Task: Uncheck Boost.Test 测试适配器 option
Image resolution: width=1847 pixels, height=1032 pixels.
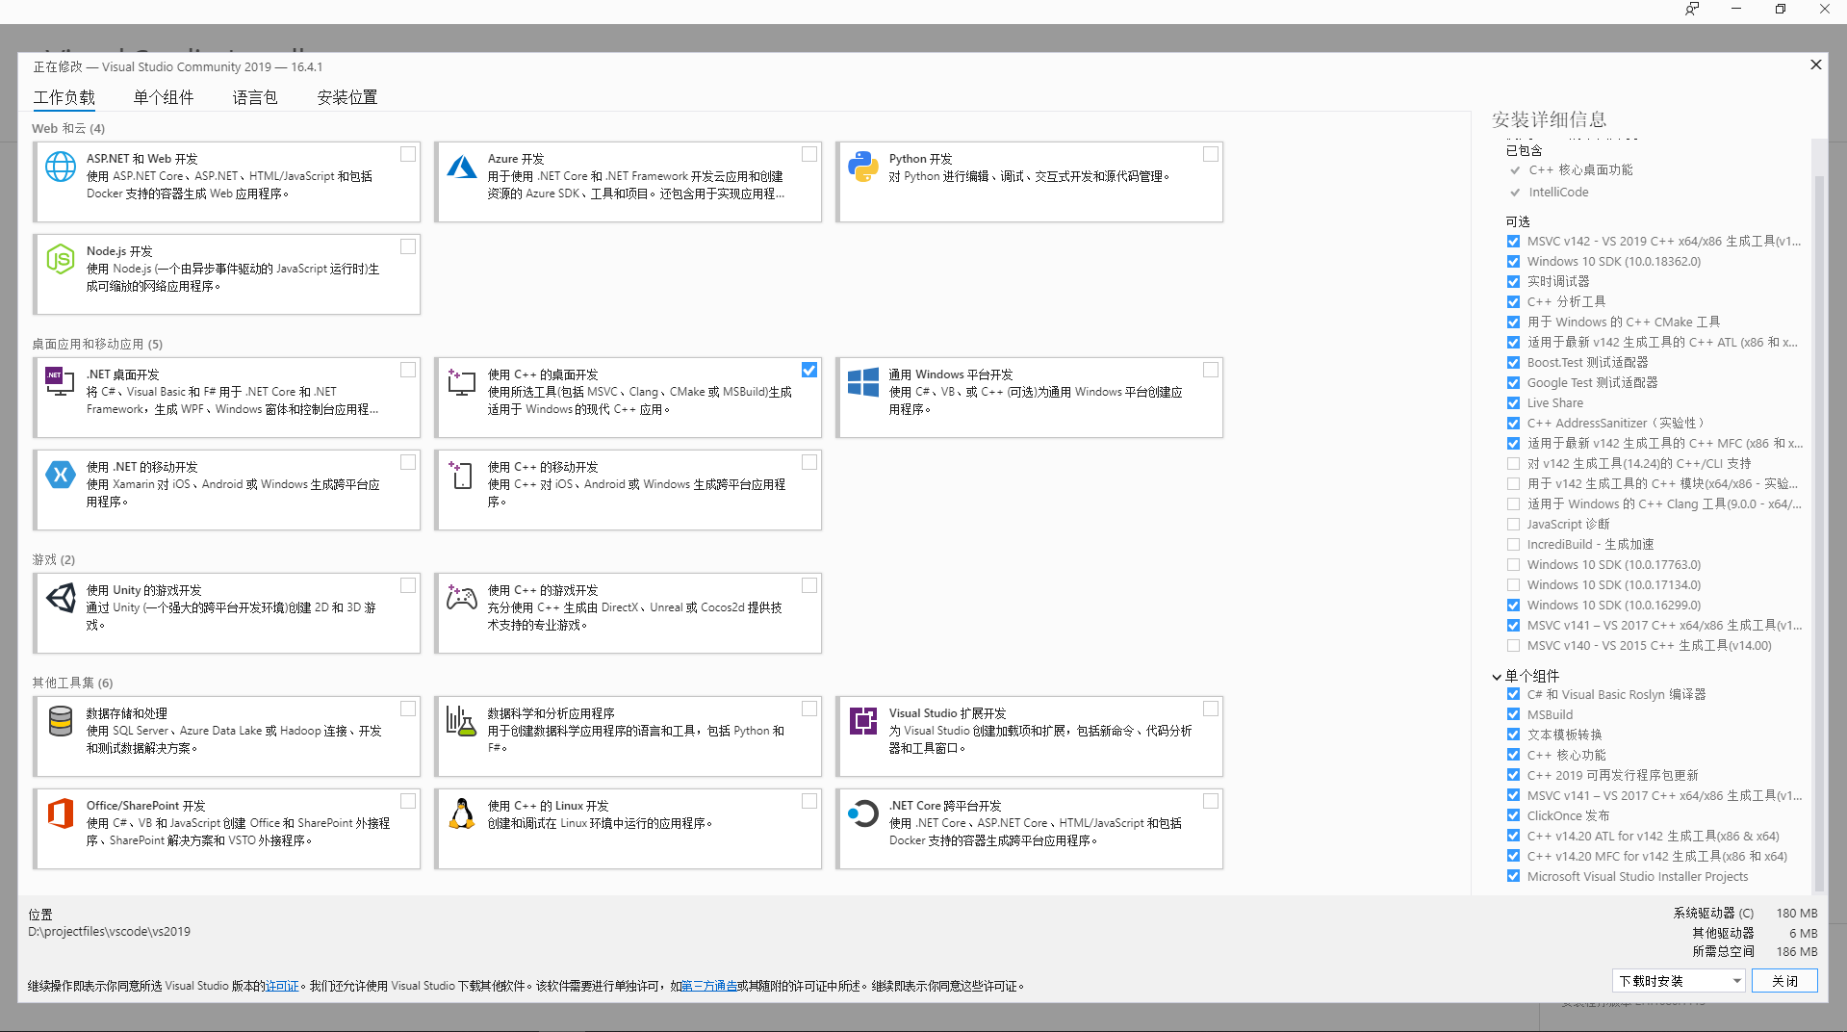Action: coord(1514,363)
